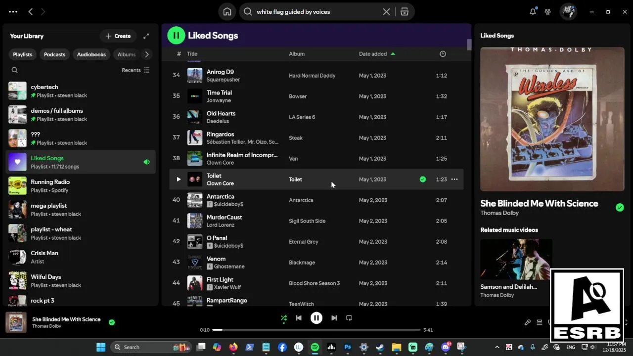Open Photoshop from the taskbar

click(x=348, y=347)
